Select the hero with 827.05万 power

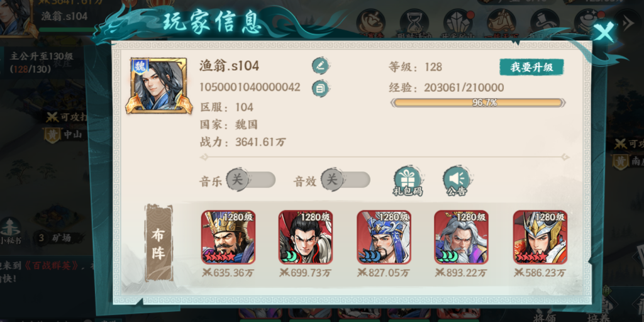384,237
